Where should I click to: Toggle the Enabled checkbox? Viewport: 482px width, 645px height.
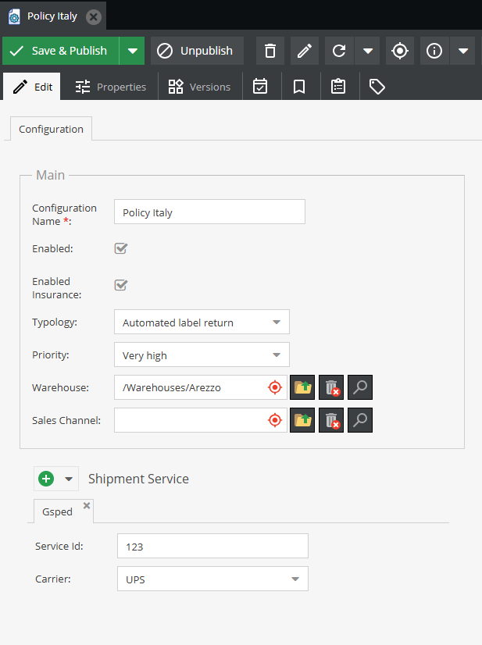pyautogui.click(x=121, y=248)
